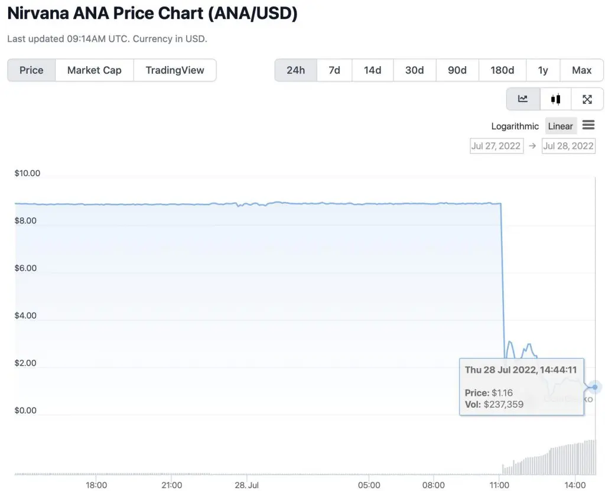Select the Price tab

(x=31, y=70)
